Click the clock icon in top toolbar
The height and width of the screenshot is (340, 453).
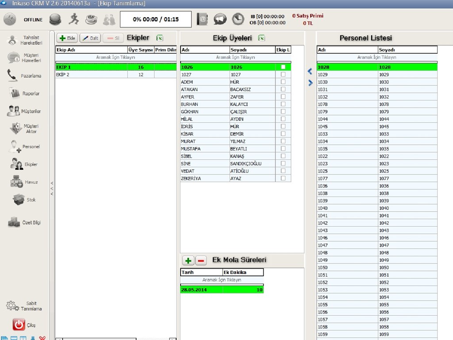(x=238, y=19)
